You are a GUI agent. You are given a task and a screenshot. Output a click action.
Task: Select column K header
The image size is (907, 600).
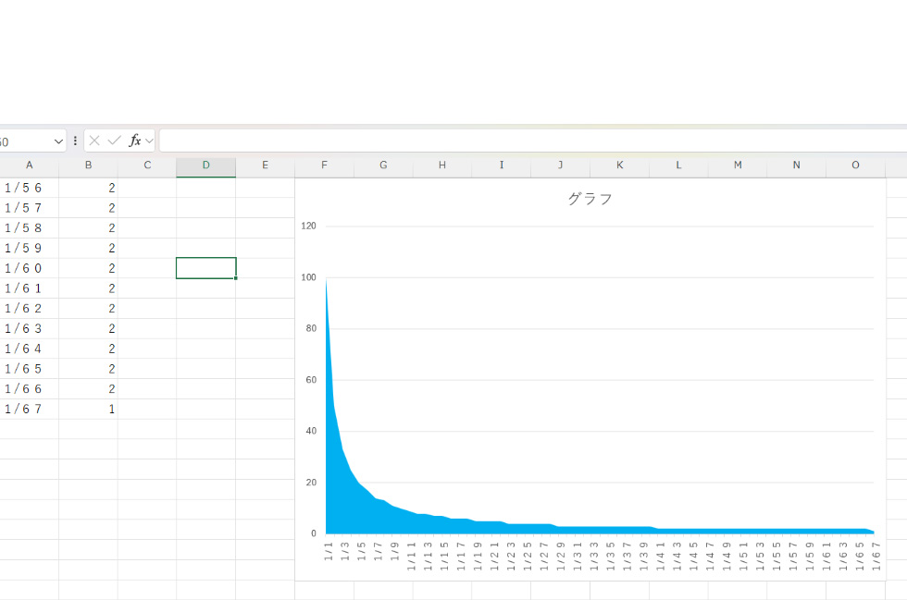point(619,165)
